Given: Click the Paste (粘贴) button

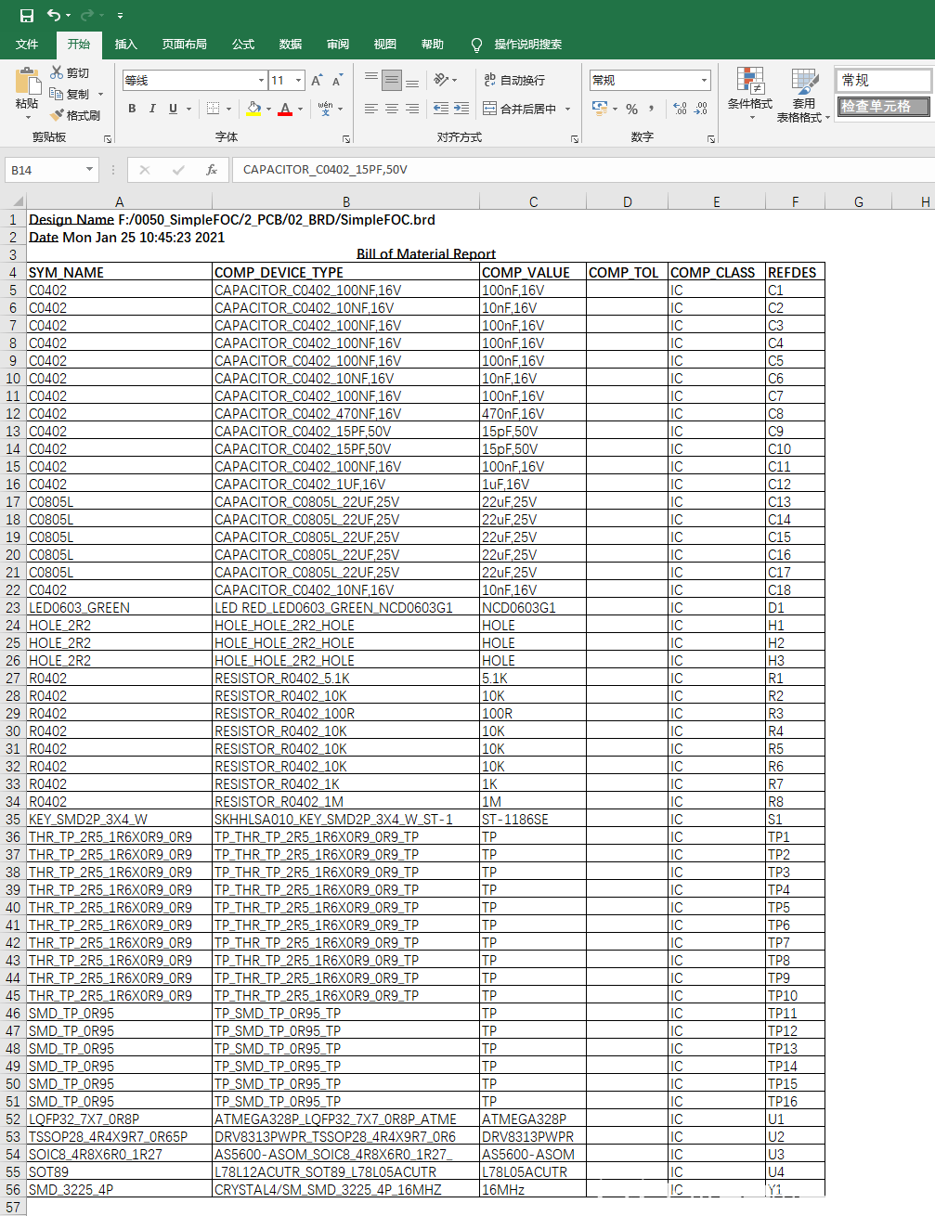Looking at the screenshot, I should click(27, 93).
